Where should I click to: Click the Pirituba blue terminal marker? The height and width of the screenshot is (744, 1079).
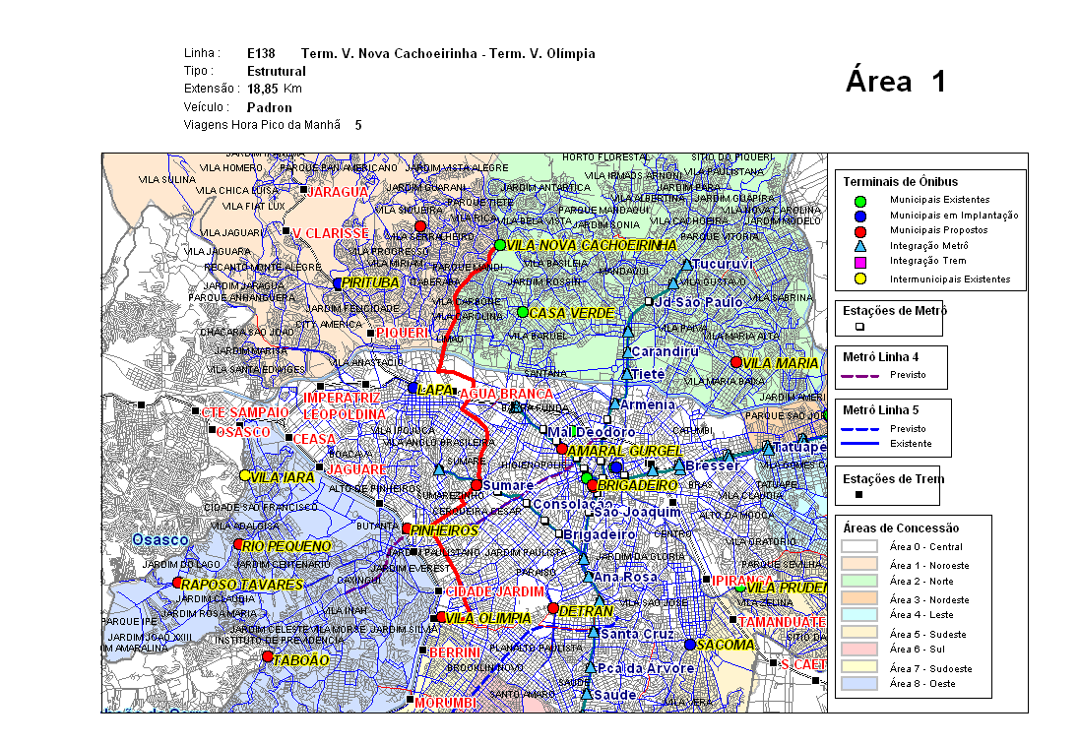(x=337, y=282)
